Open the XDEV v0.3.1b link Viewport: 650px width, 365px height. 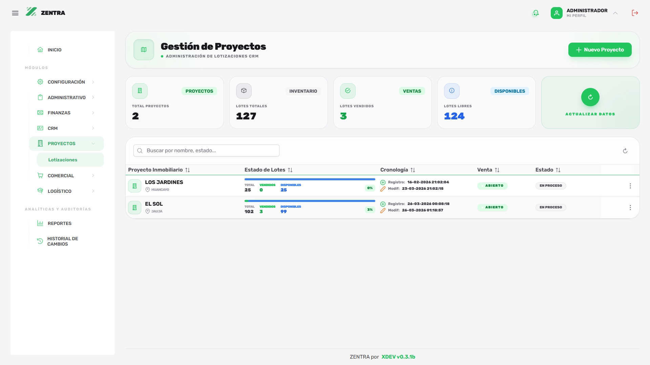[x=398, y=357]
